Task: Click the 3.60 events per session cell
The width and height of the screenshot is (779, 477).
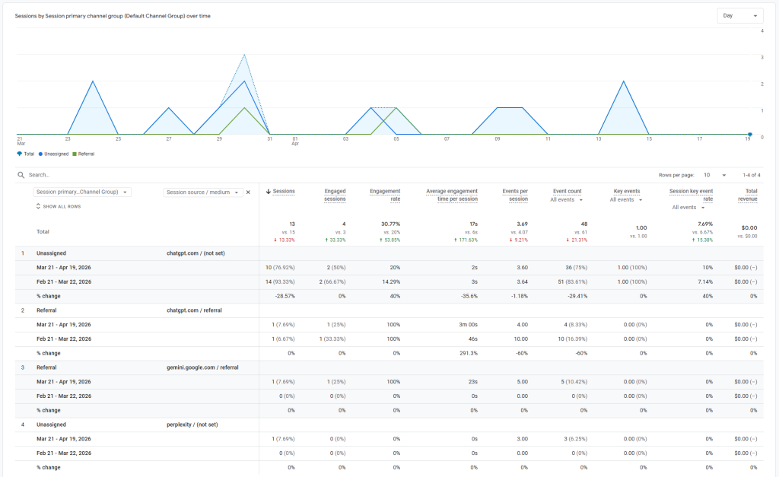Action: [x=522, y=268]
